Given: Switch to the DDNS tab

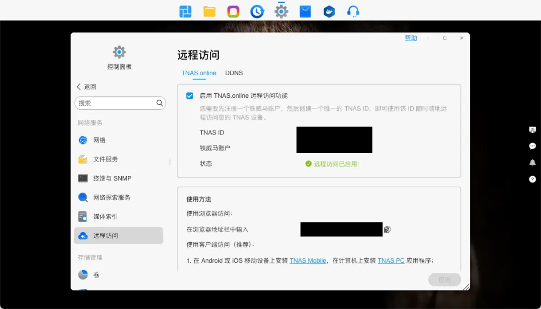Looking at the screenshot, I should coord(234,73).
